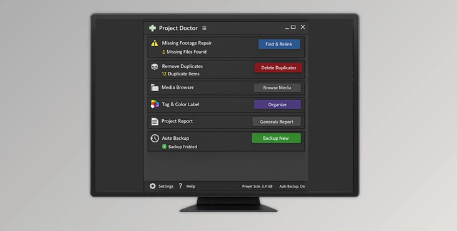Open Browse Media

277,87
